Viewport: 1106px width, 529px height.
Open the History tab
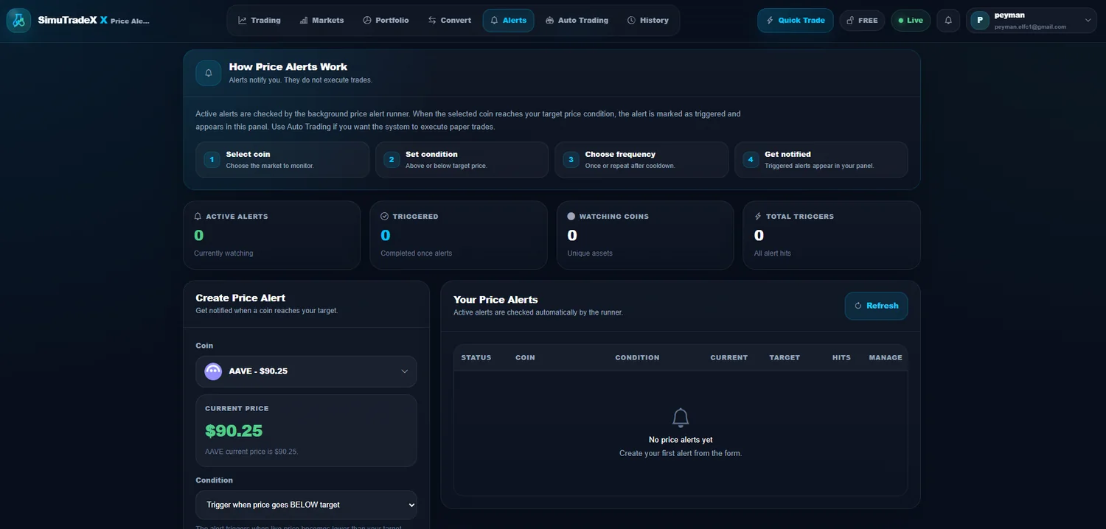click(x=648, y=21)
